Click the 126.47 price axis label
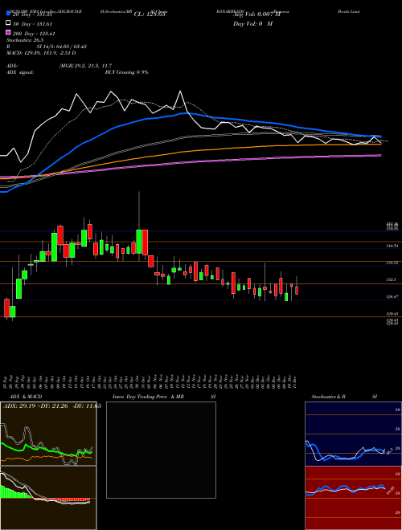Screen dimensions: 402x530 click(392, 297)
